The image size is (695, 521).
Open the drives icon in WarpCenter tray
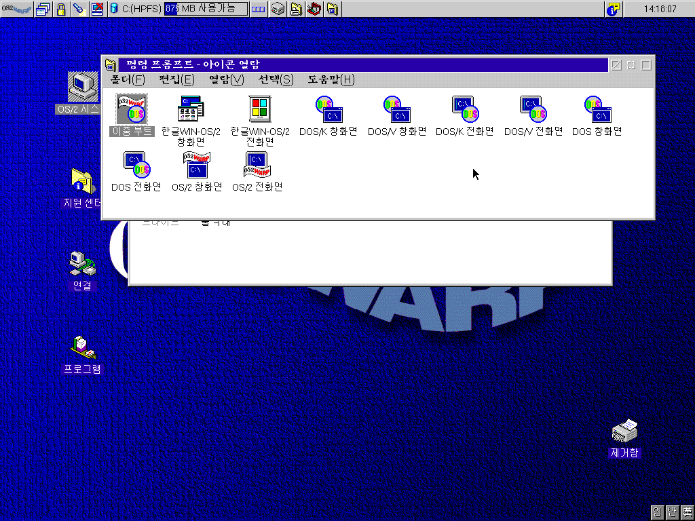pyautogui.click(x=278, y=9)
